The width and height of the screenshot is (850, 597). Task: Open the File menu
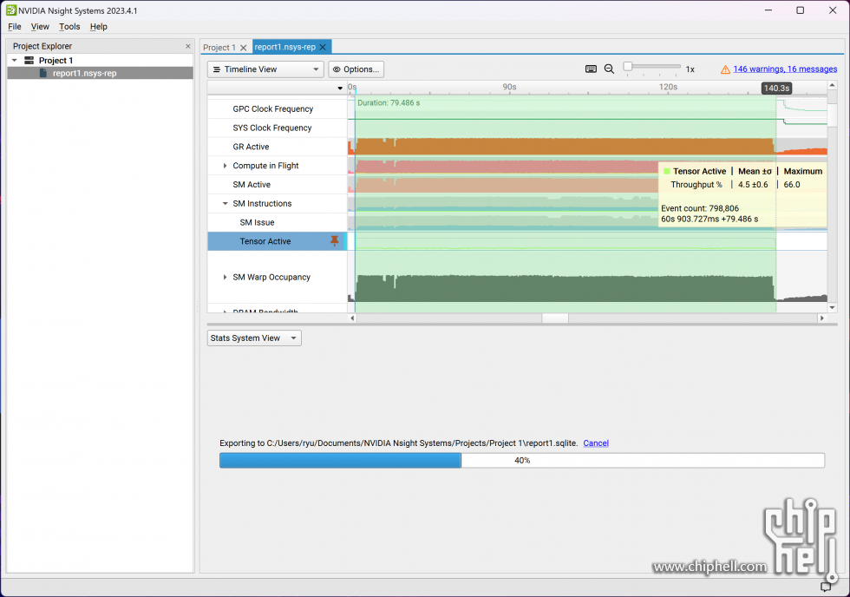[15, 27]
